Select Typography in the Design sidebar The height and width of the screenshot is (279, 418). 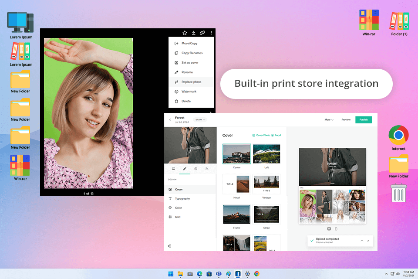[x=190, y=199]
